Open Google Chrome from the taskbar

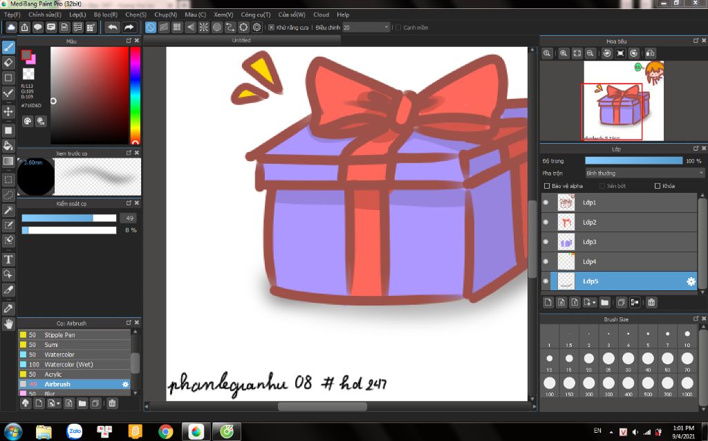(x=166, y=432)
